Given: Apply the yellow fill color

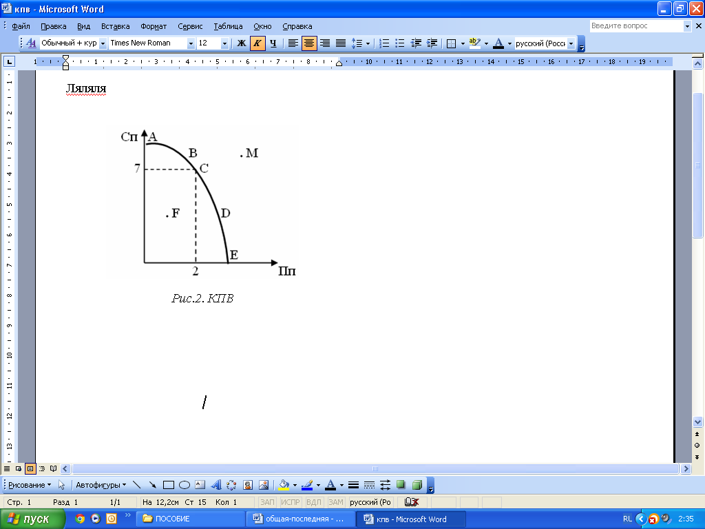Looking at the screenshot, I should click(x=284, y=485).
